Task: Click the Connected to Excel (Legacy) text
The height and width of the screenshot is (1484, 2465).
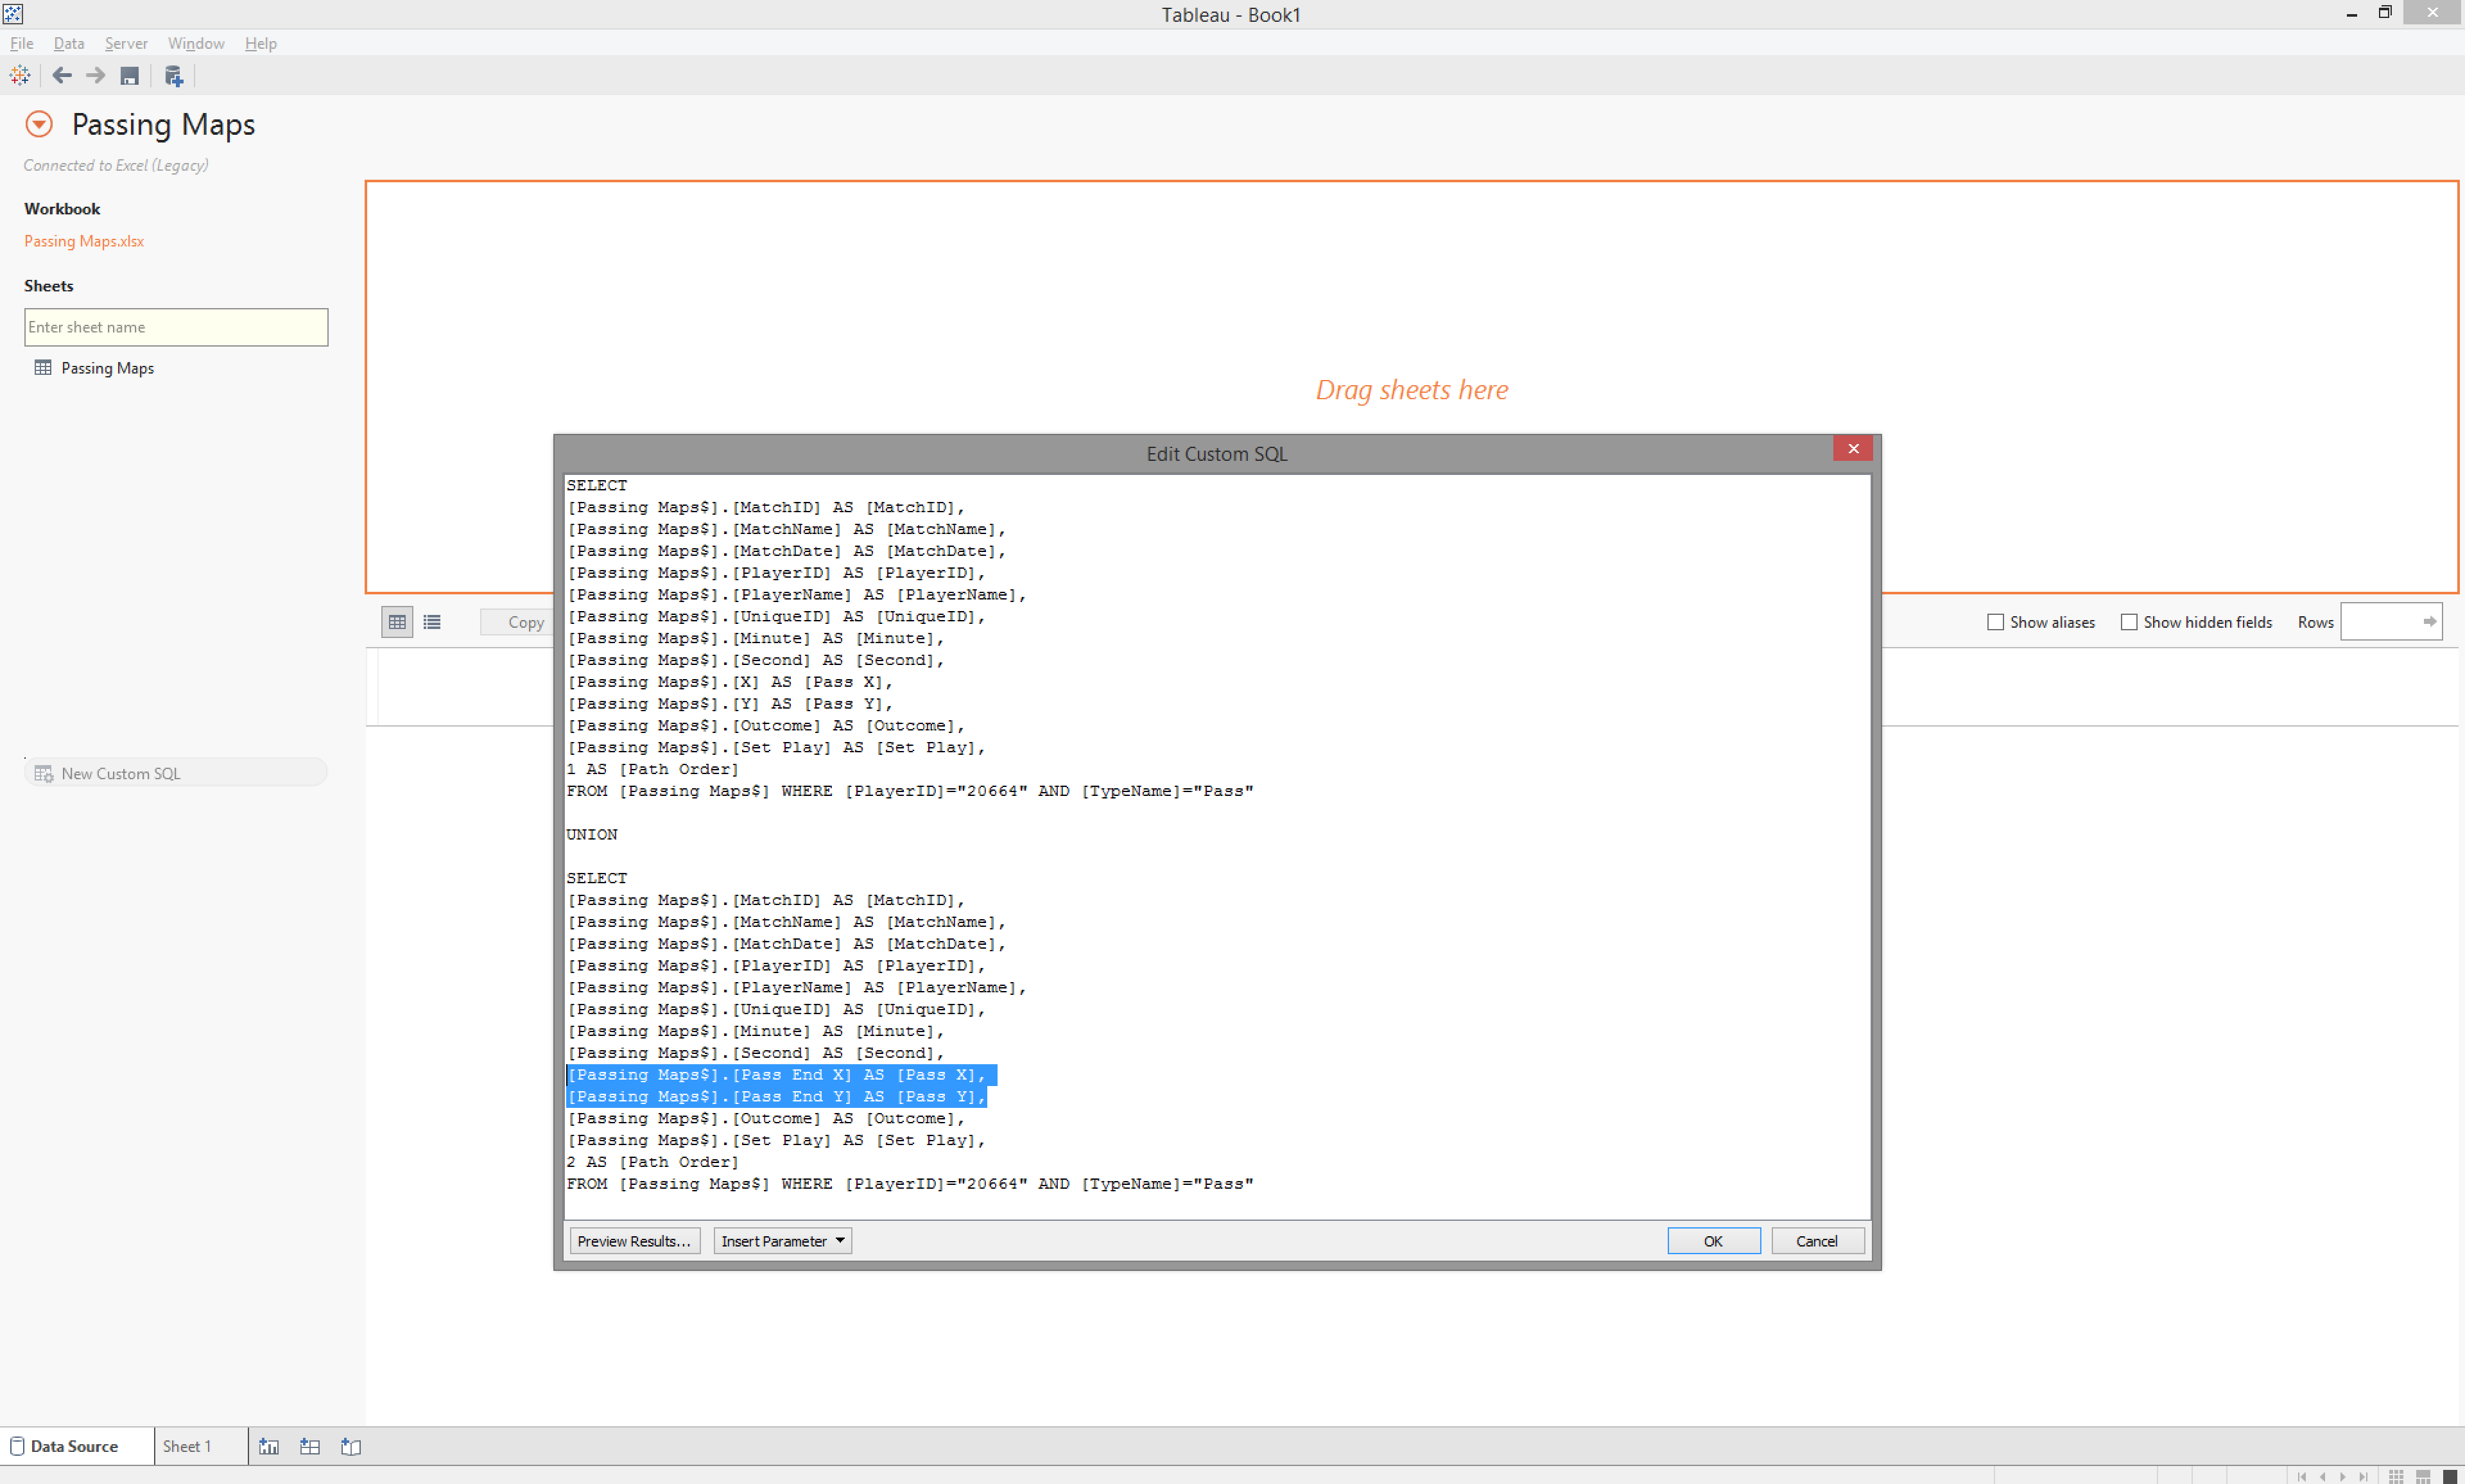Action: click(x=116, y=165)
